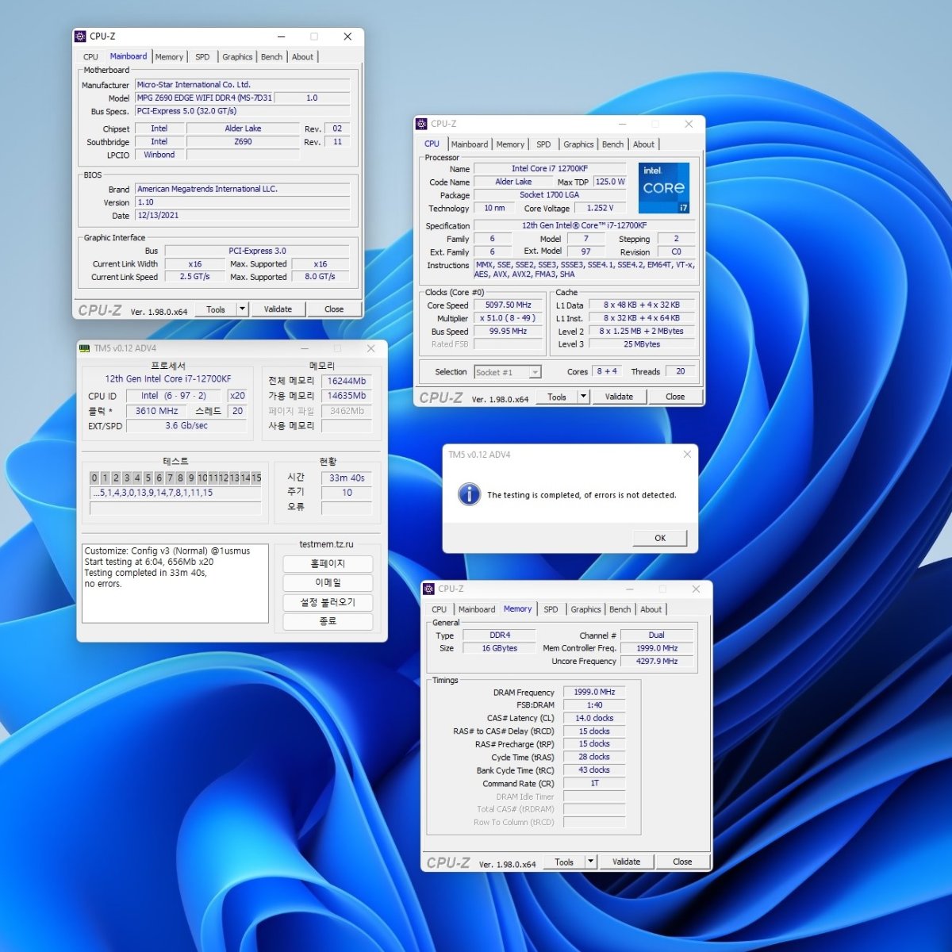Click the Core Speed value "5097.50 MHz"
952x952 pixels.
[x=508, y=305]
